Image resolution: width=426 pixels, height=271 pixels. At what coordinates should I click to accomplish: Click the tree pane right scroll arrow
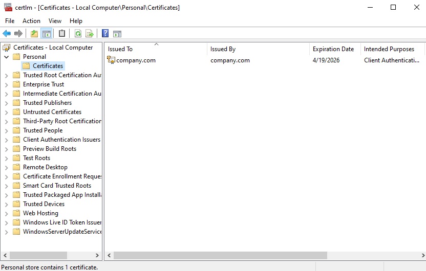[98, 255]
